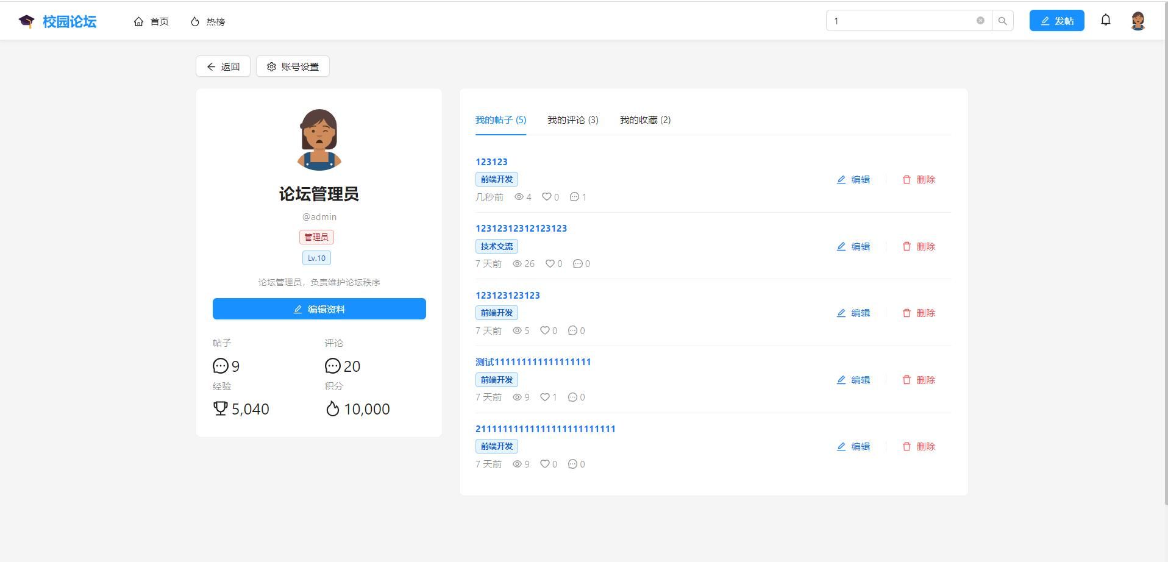Image resolution: width=1168 pixels, height=562 pixels.
Task: Click the flame icon next to 积分
Action: [332, 408]
